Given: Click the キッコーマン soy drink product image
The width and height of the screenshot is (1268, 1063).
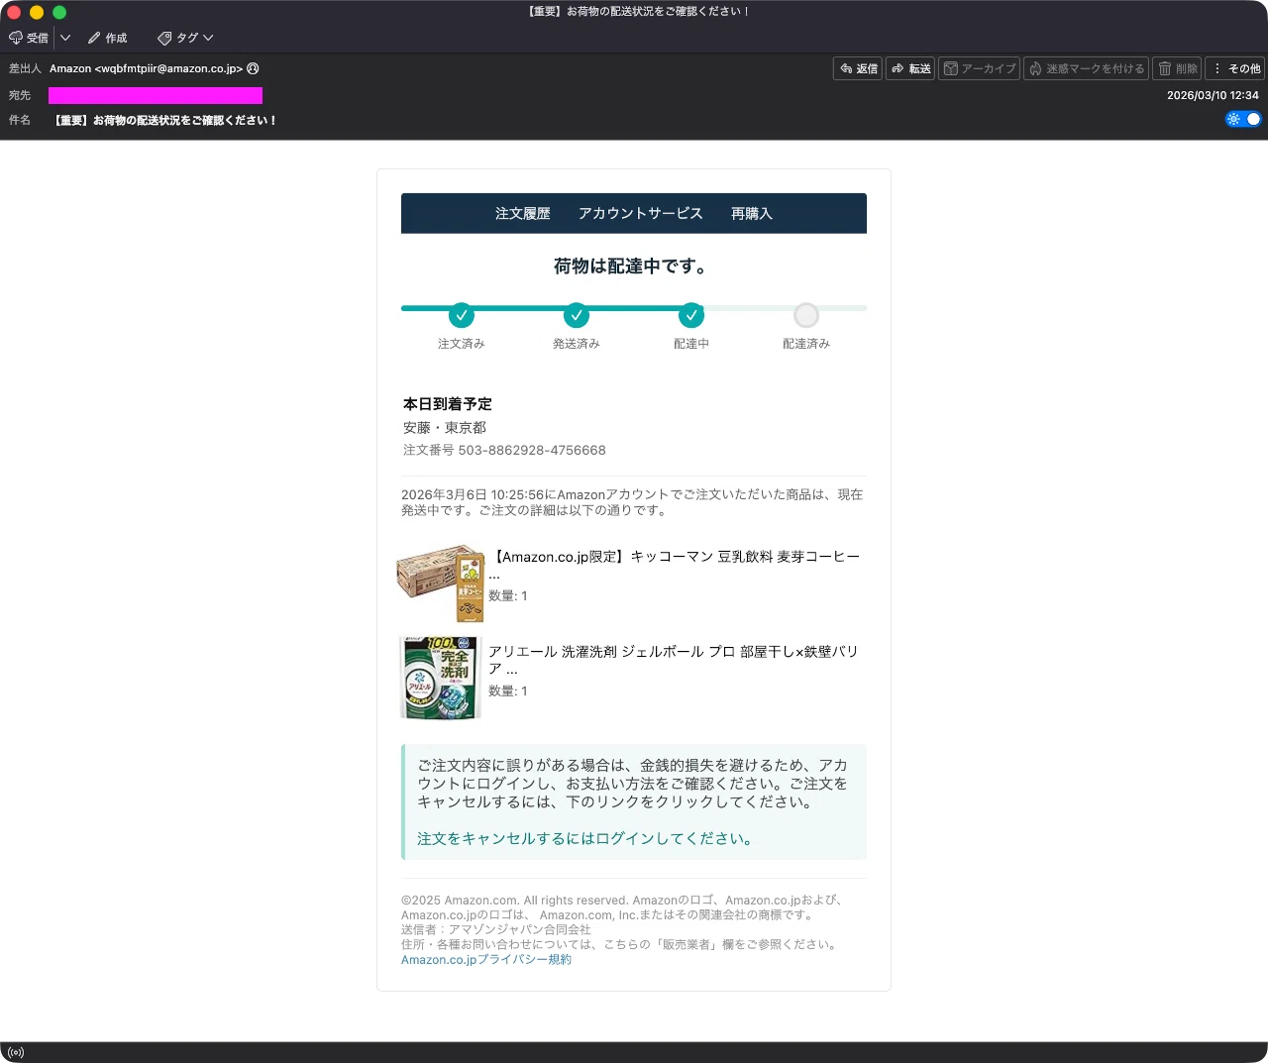Looking at the screenshot, I should [x=442, y=583].
